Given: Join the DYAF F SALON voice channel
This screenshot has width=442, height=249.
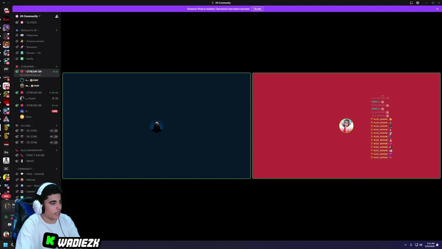Looking at the screenshot, I should tap(36, 155).
